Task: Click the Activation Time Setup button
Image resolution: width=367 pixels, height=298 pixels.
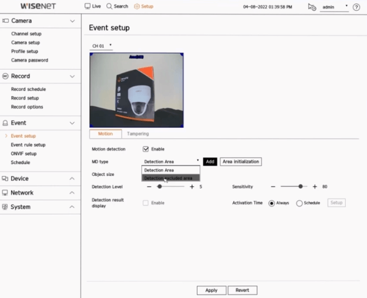Action: coord(337,202)
